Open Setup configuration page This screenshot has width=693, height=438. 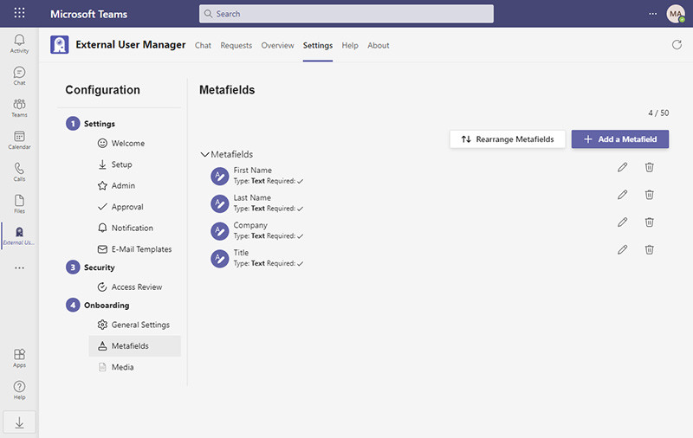[135, 164]
